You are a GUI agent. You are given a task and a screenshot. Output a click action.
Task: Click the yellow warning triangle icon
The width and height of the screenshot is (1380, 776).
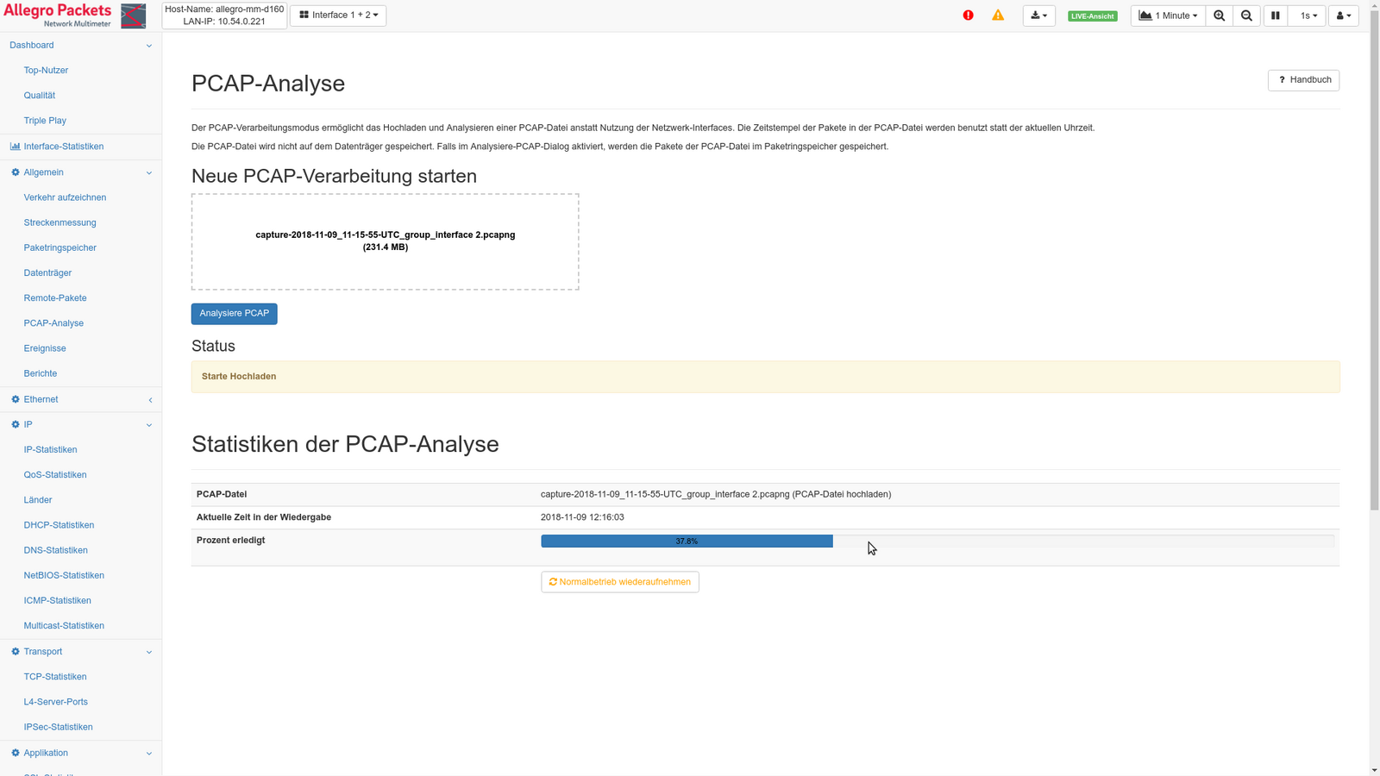tap(998, 16)
